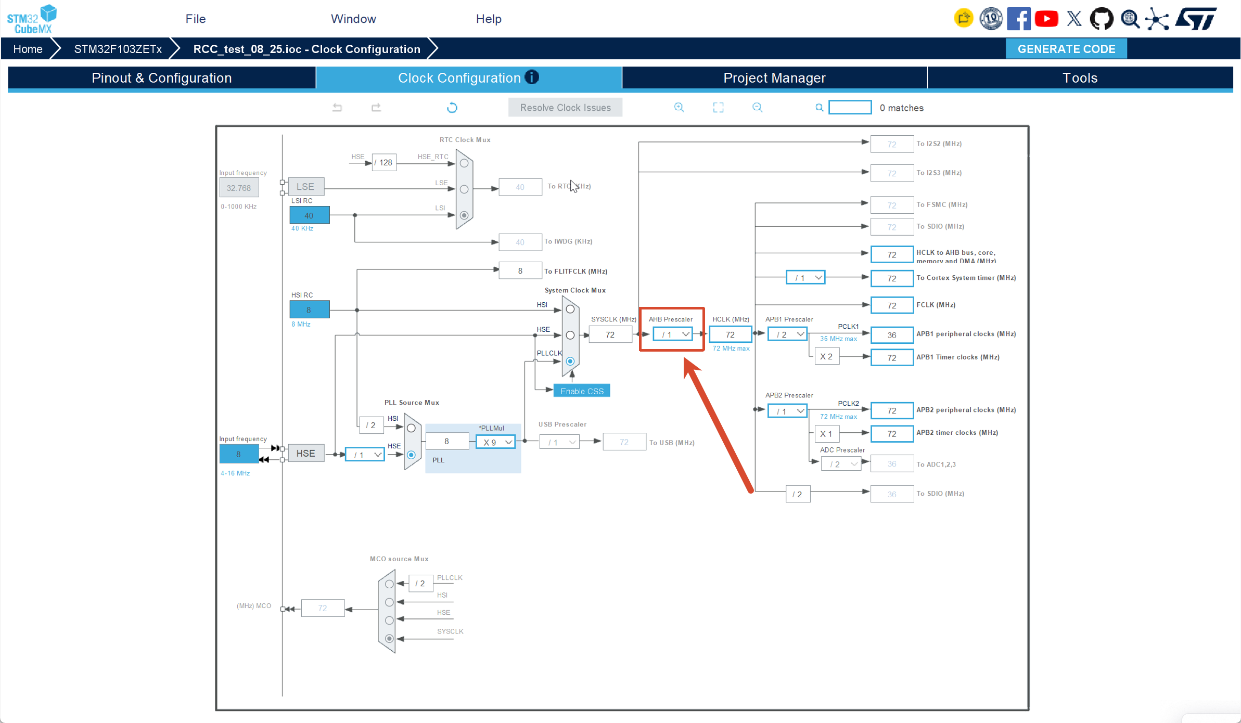Open the Cortex System timer divider dropdown
The image size is (1241, 723).
click(x=805, y=278)
